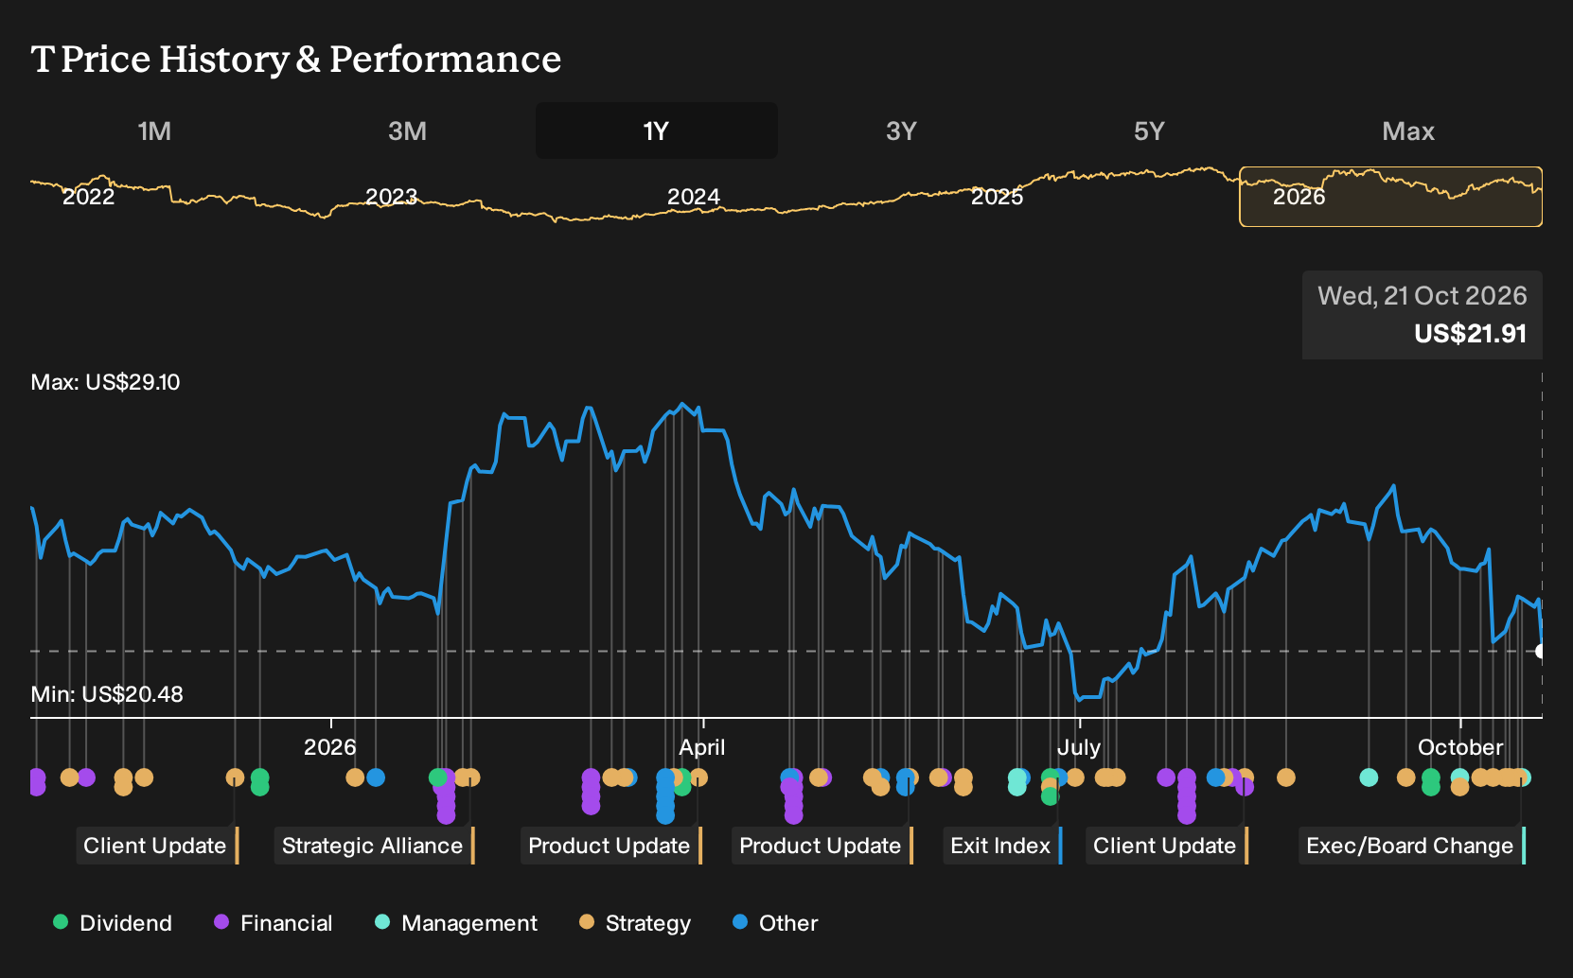The width and height of the screenshot is (1573, 978).
Task: Click the 2024 label in overview chart
Action: [x=693, y=197]
